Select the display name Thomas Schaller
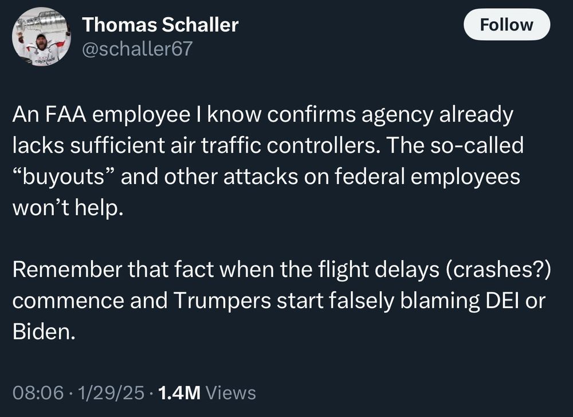 coord(160,25)
